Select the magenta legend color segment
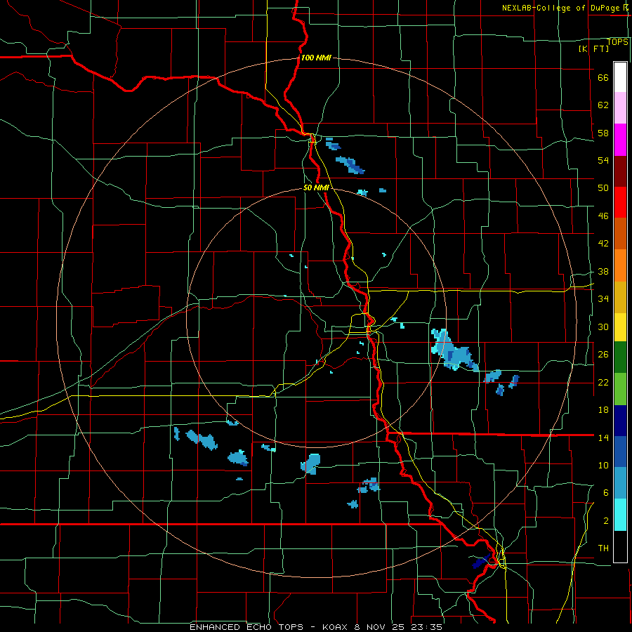632x632 pixels. coord(620,140)
